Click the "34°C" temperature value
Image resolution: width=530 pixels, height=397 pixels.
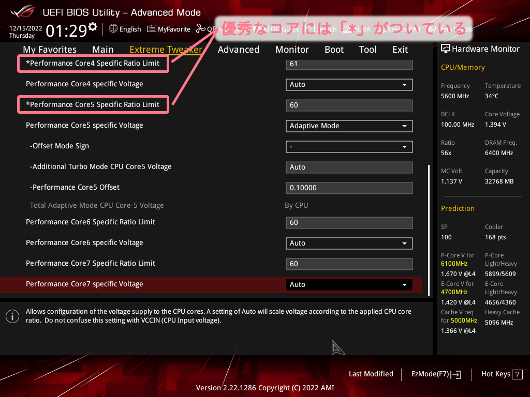492,96
